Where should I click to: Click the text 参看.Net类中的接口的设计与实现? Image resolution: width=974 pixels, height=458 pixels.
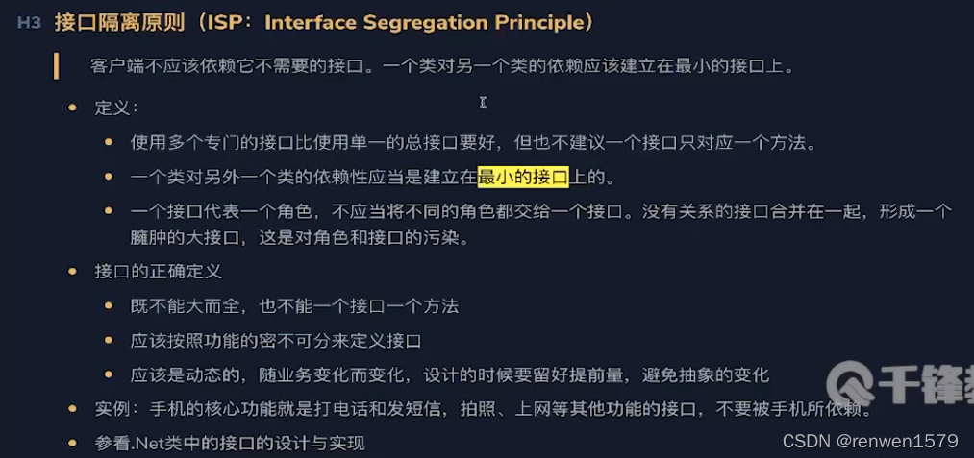pyautogui.click(x=230, y=443)
